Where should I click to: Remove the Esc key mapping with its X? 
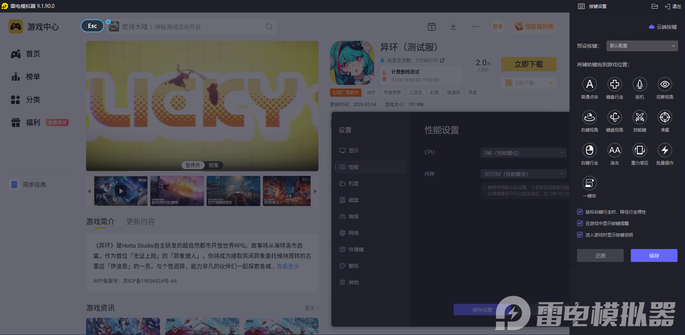tap(108, 22)
